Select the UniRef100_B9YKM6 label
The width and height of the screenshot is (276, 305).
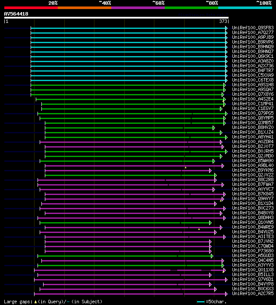pyautogui.click(x=253, y=170)
